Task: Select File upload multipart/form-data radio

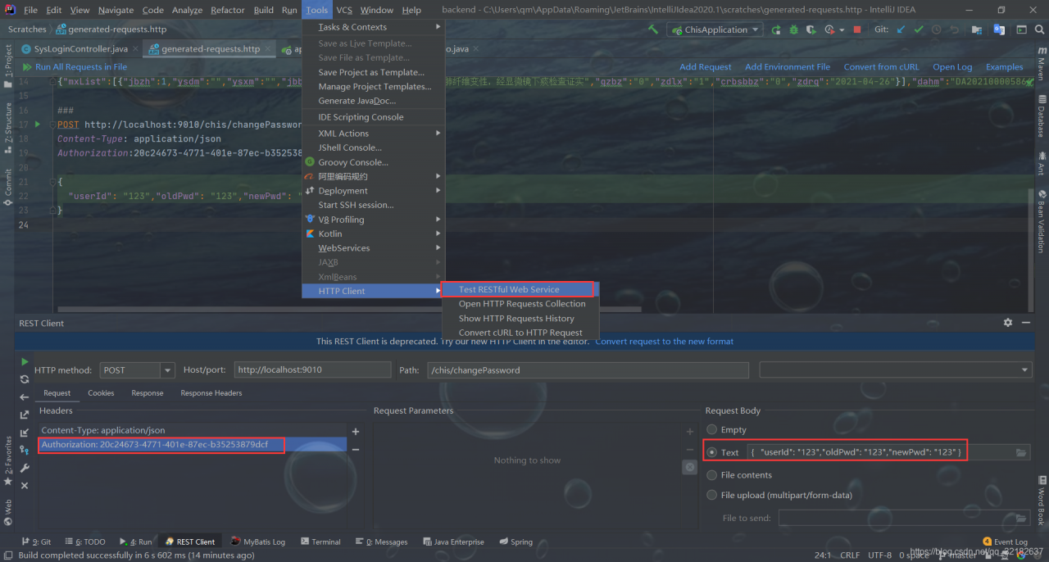Action: [711, 495]
